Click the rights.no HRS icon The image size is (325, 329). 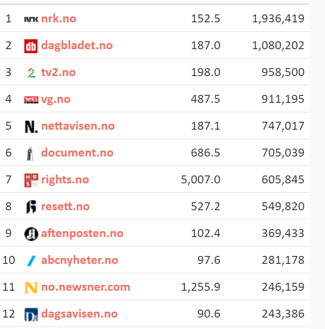(x=31, y=180)
